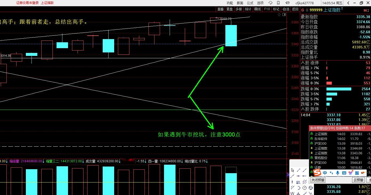Select 证券 alert row at 10:00

pos(340,168)
